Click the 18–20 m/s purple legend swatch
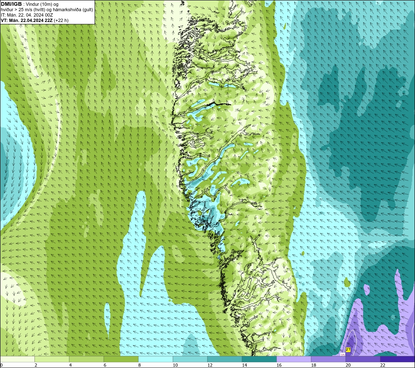The width and height of the screenshot is (415, 368). [x=328, y=359]
